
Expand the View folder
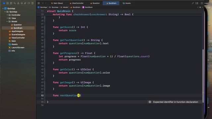point(7,18)
